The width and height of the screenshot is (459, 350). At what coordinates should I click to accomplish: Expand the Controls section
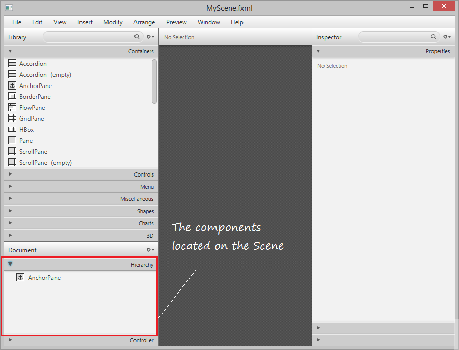(x=11, y=174)
